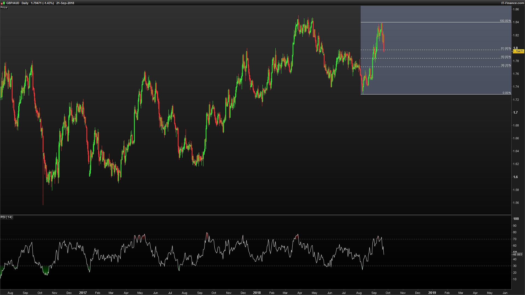Click the candlestick icon beside GBP/AUD

pos(3,3)
